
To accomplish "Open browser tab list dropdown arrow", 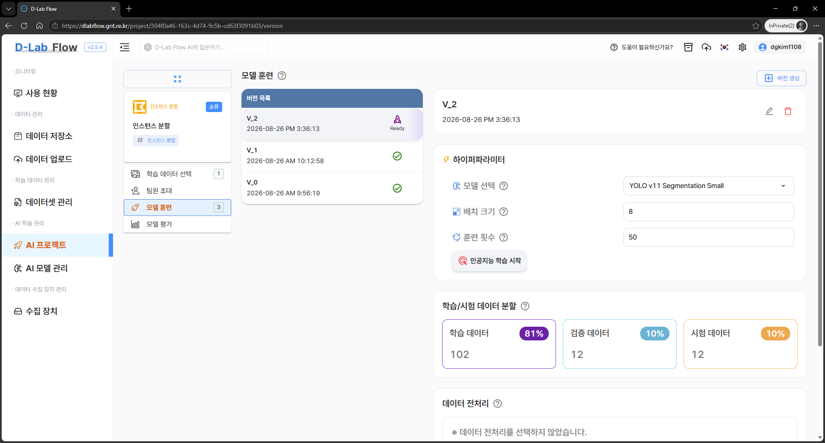I will click(x=9, y=9).
